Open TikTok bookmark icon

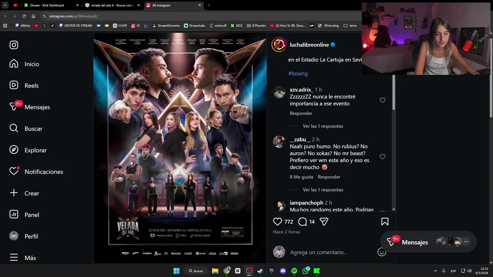click(x=52, y=26)
